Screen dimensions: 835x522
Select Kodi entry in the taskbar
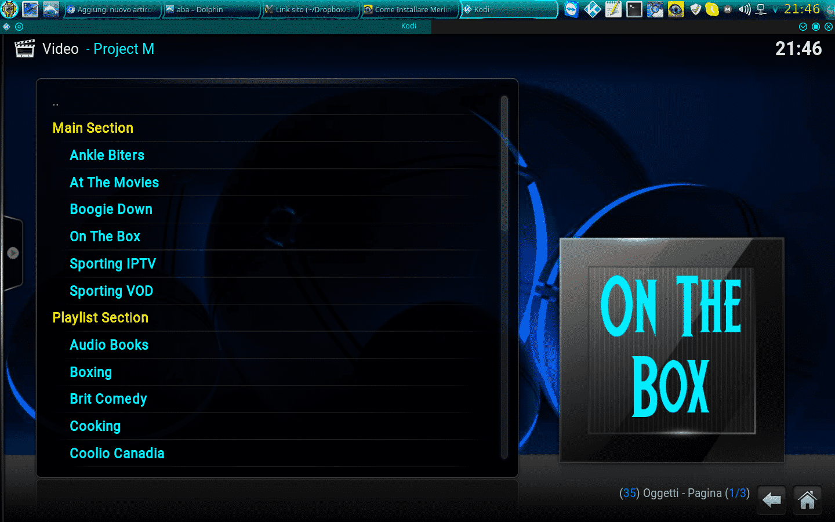(510, 9)
